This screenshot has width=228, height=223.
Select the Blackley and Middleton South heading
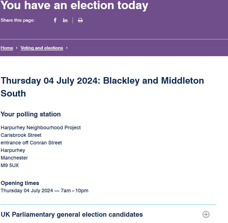point(102,87)
